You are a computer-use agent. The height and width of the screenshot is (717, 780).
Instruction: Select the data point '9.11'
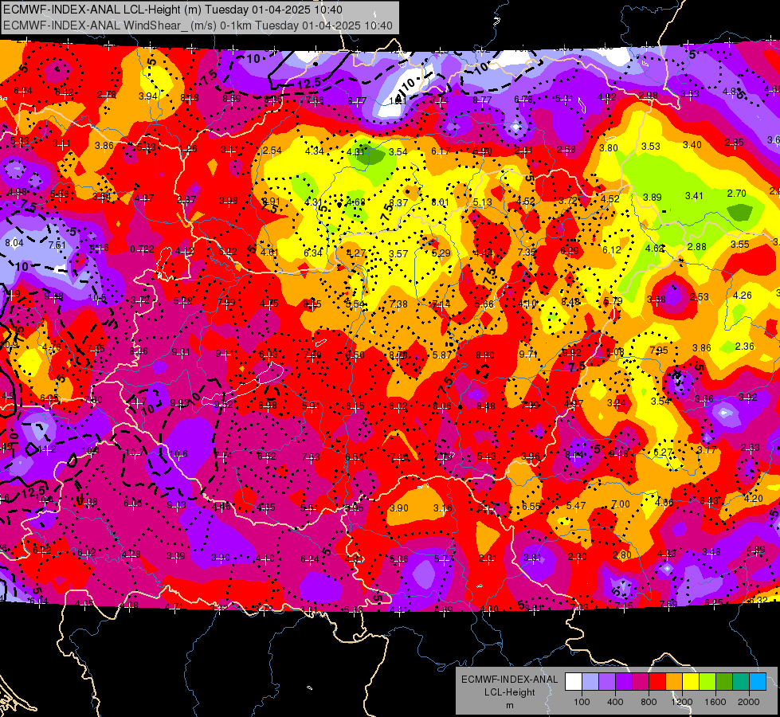[225, 354]
